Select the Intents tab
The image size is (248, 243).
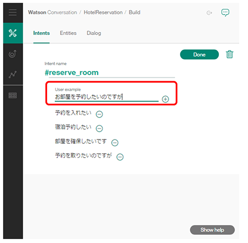coord(42,33)
